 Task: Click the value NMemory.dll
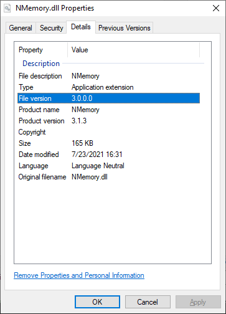(x=90, y=177)
